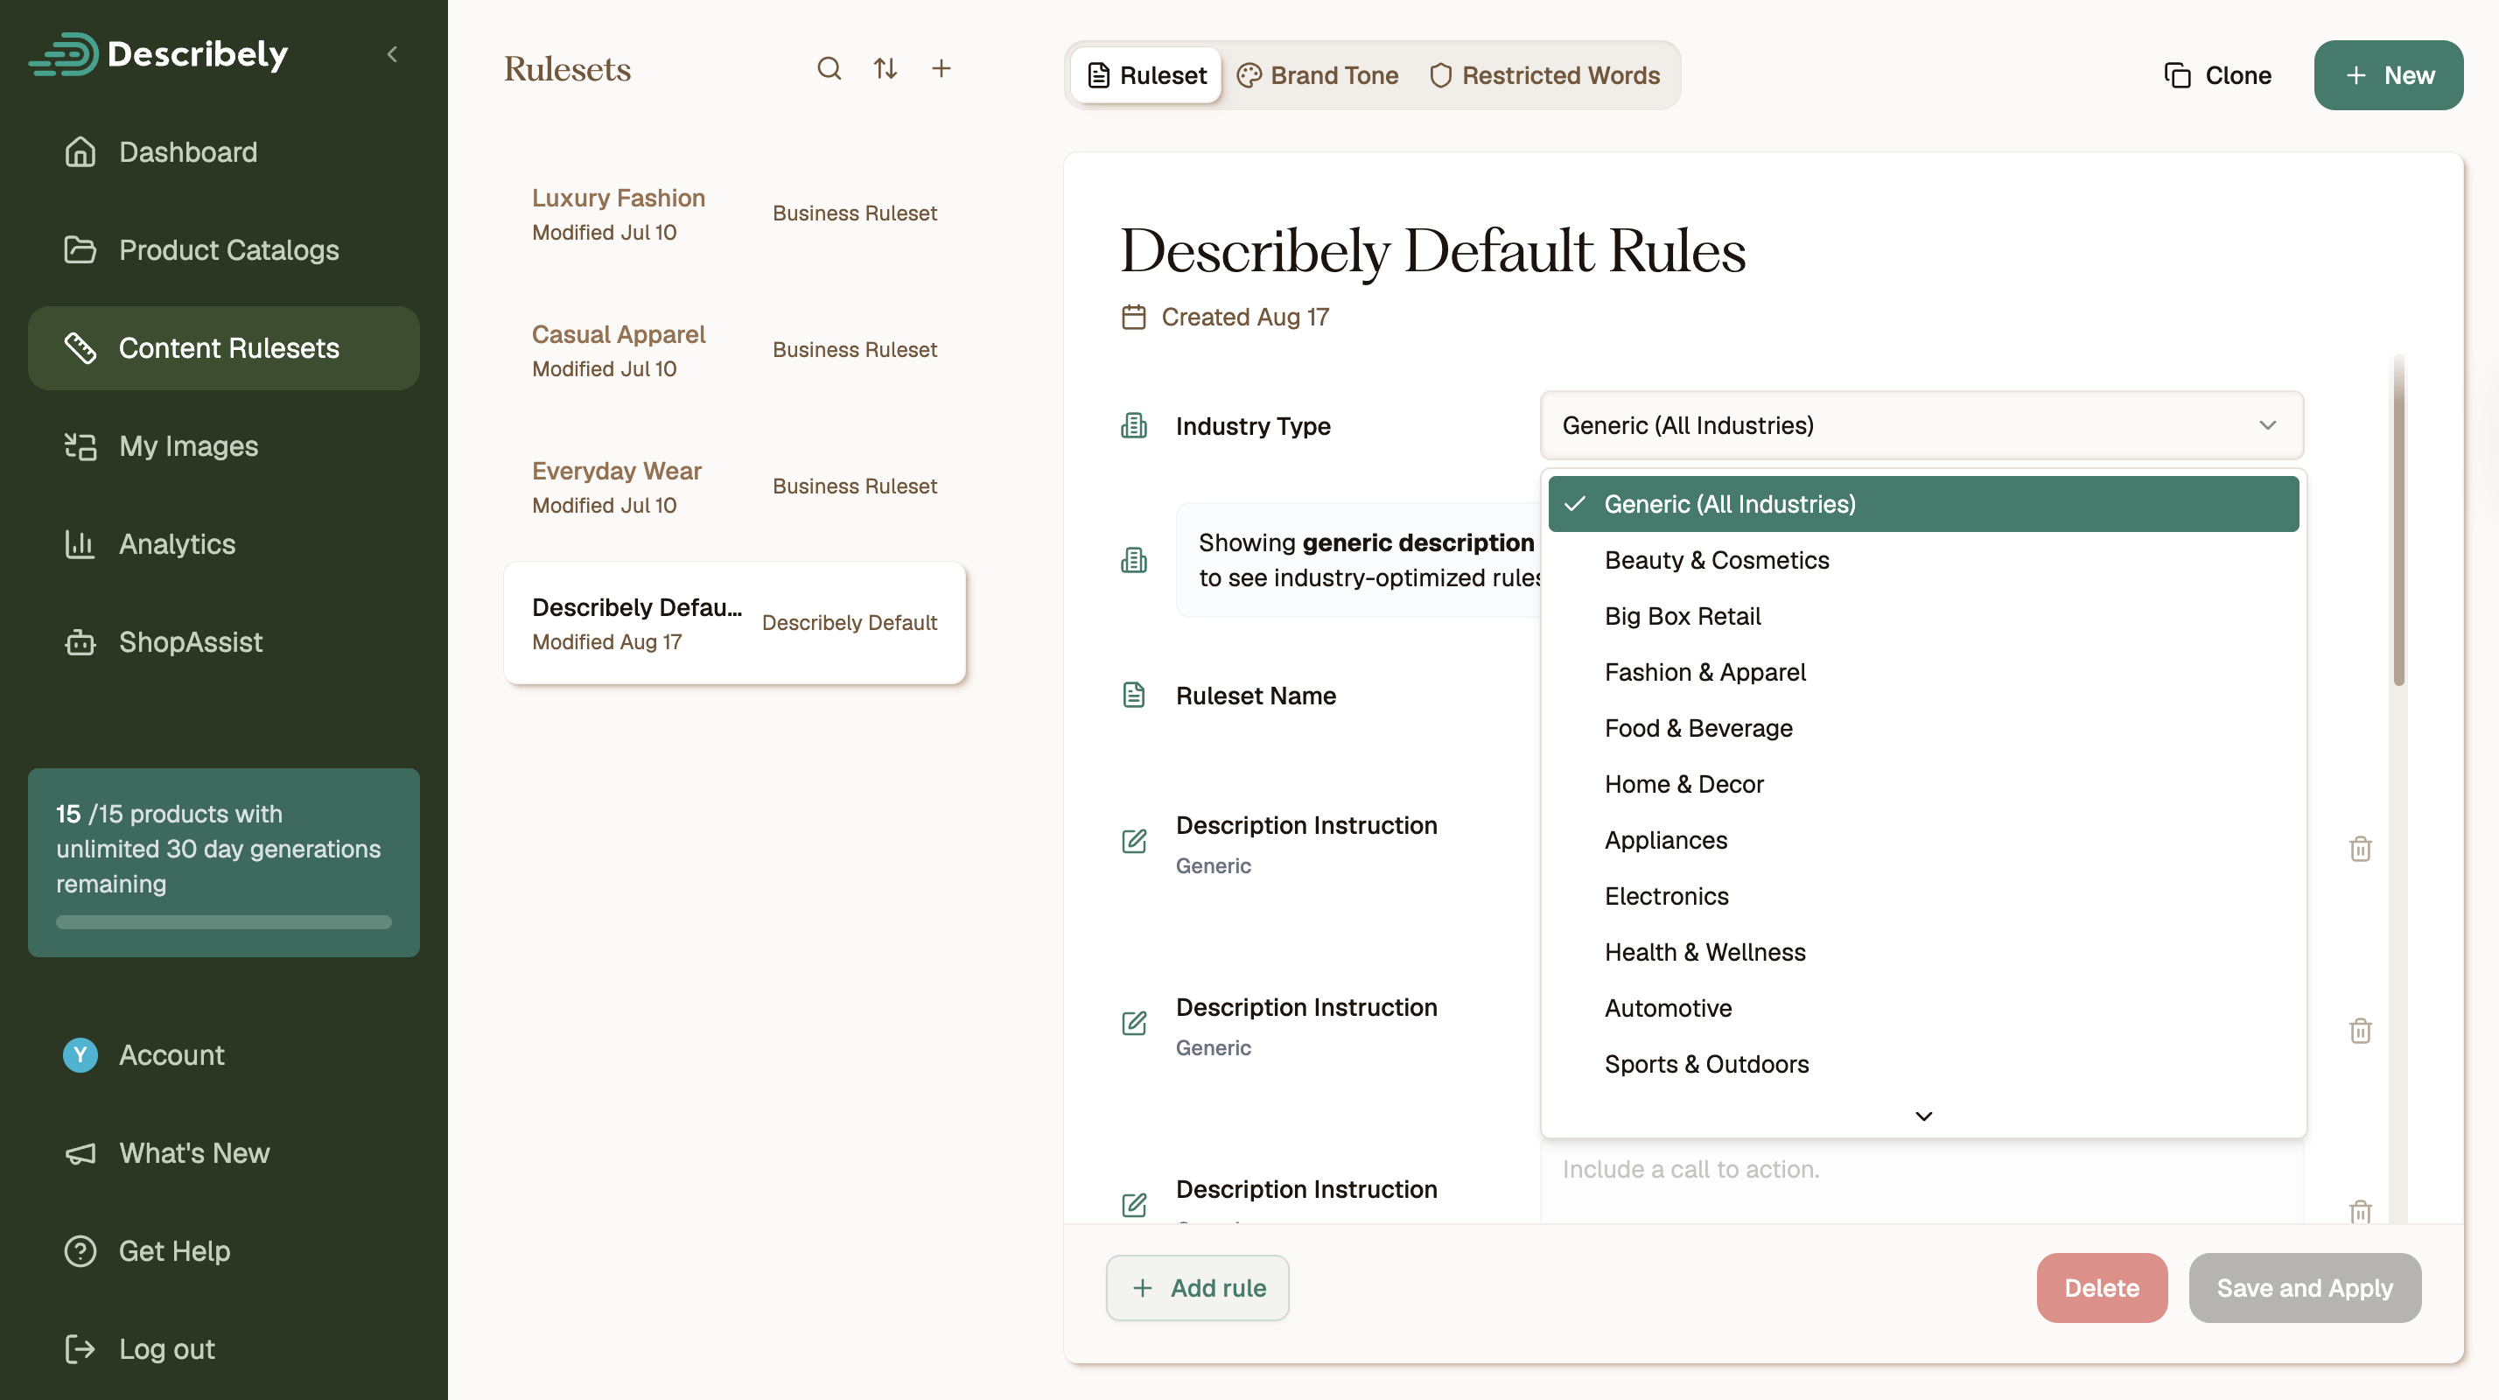Click edit icon of third Description Instruction

[x=1134, y=1205]
